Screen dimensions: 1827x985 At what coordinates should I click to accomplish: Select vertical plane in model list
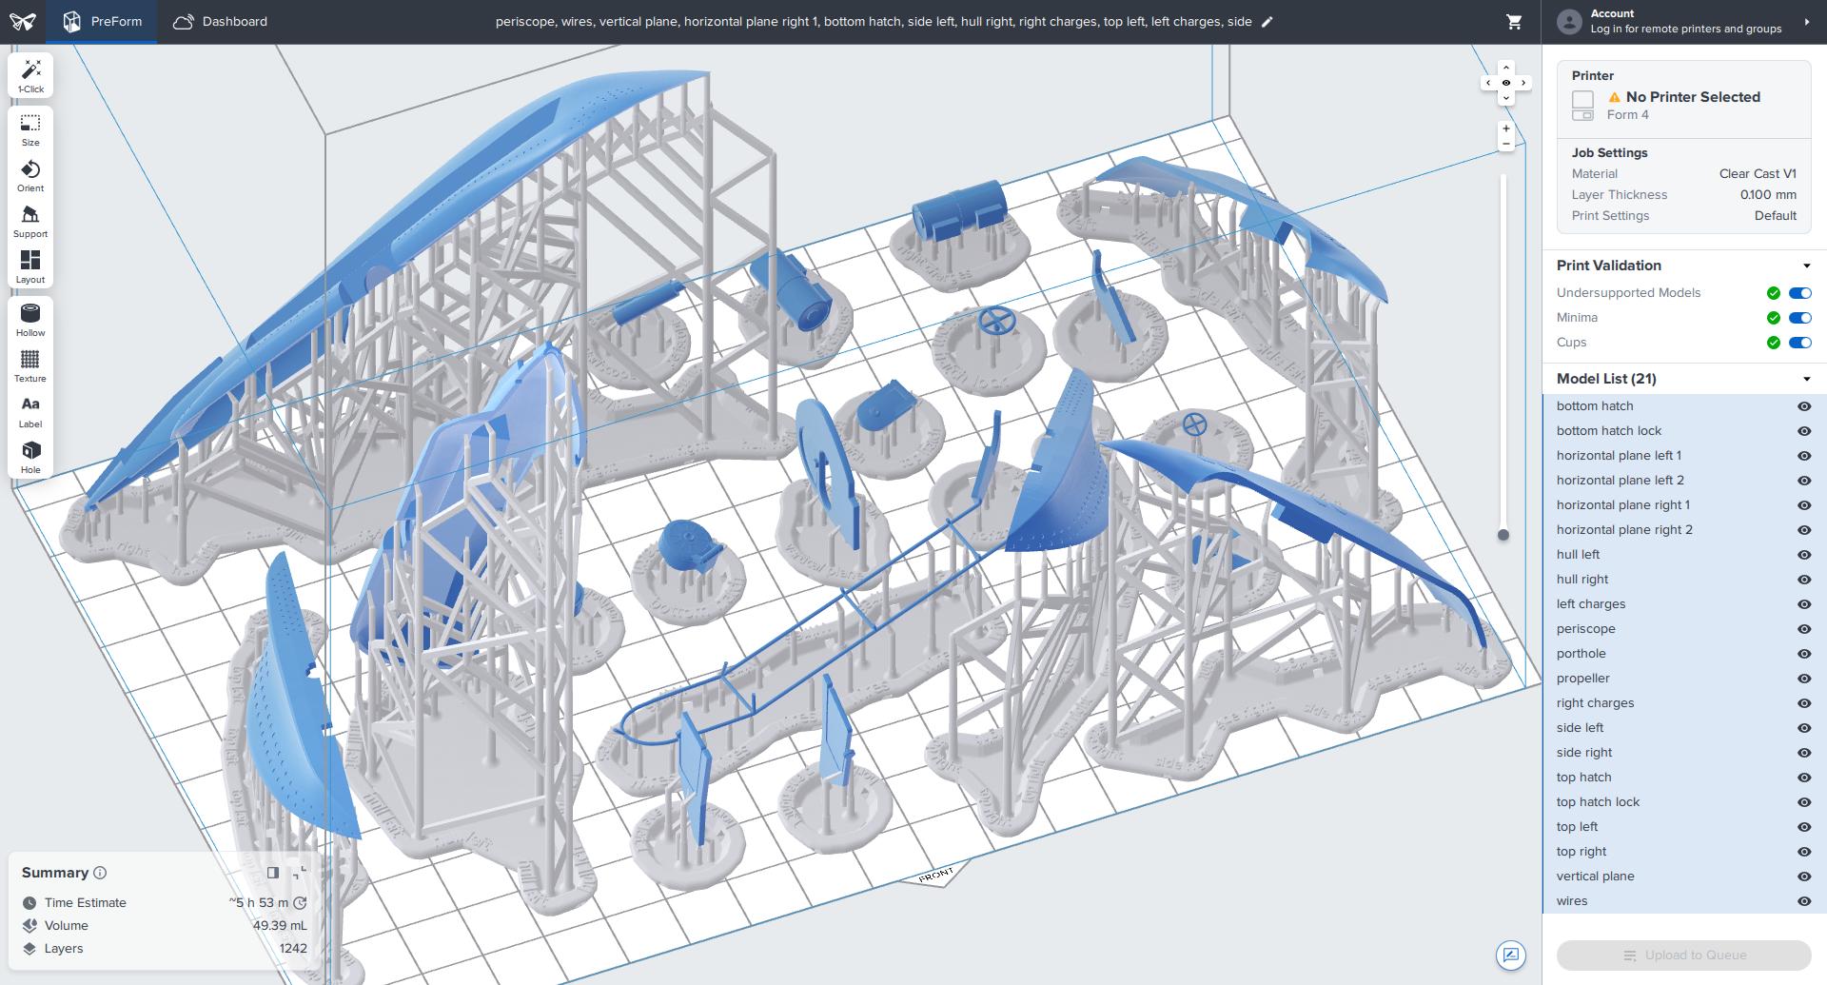tap(1596, 877)
